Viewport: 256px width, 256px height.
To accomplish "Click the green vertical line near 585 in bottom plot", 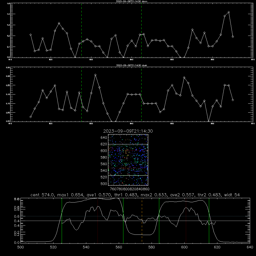I will [159, 220].
